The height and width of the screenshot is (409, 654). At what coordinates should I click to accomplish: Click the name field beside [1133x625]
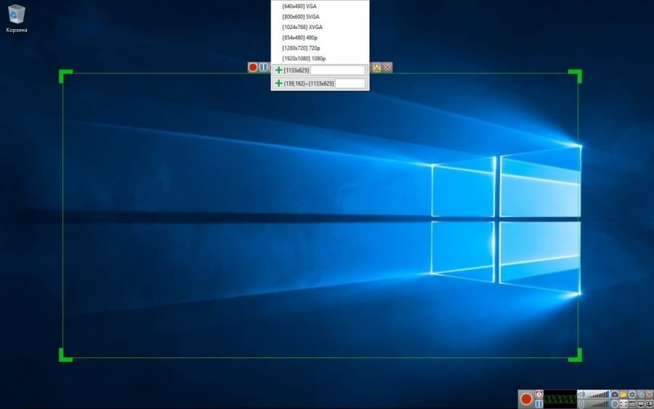click(338, 70)
